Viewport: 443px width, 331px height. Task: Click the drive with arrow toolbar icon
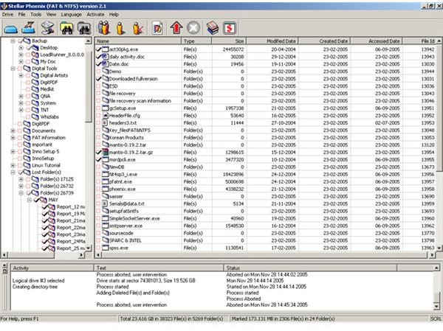click(29, 28)
